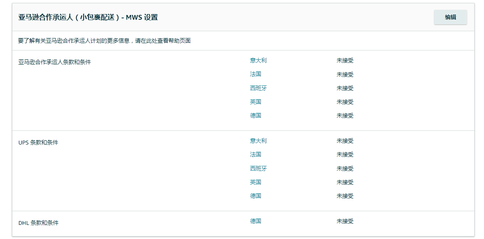Click the 编辑 button
Viewport: 484px width, 239px height.
point(451,17)
